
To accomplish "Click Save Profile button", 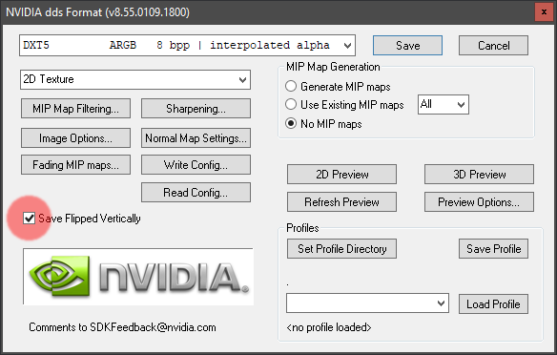I will click(x=493, y=249).
